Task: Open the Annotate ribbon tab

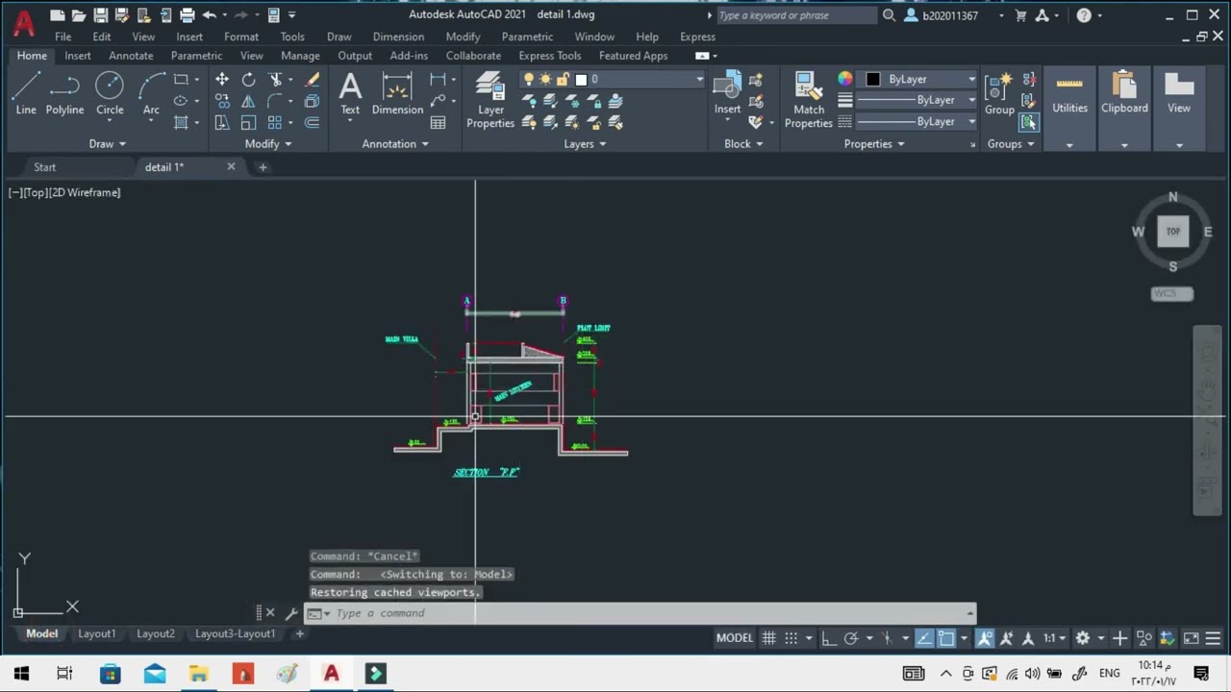Action: [x=131, y=56]
